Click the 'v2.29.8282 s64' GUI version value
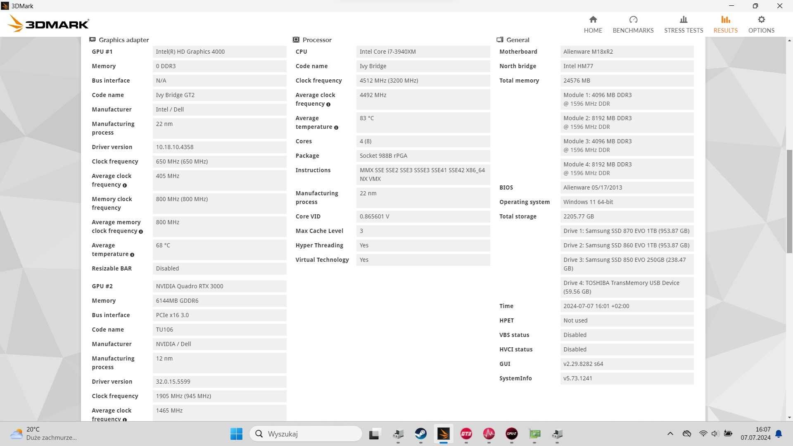 (x=627, y=364)
